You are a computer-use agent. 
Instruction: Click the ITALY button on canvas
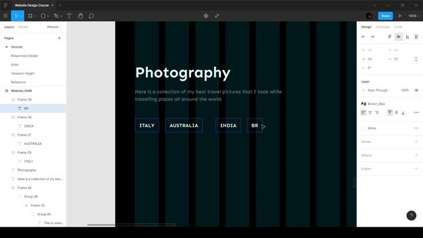pos(147,126)
